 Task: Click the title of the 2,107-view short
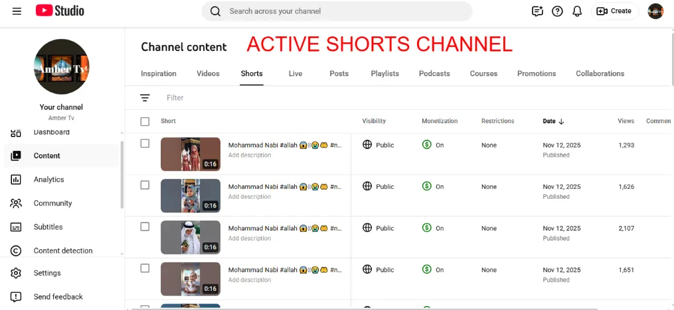(285, 228)
